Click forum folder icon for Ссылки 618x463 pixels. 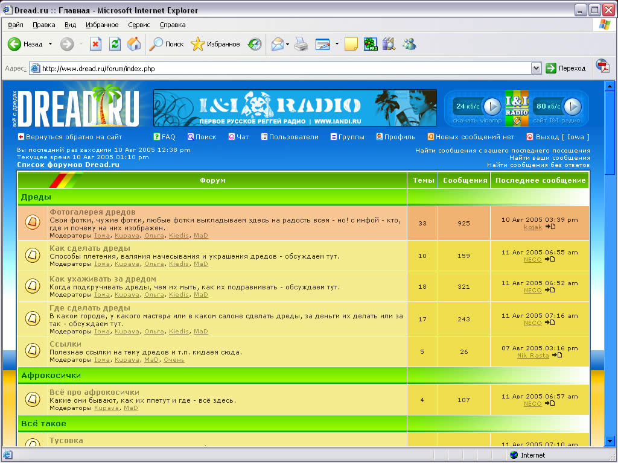(33, 350)
